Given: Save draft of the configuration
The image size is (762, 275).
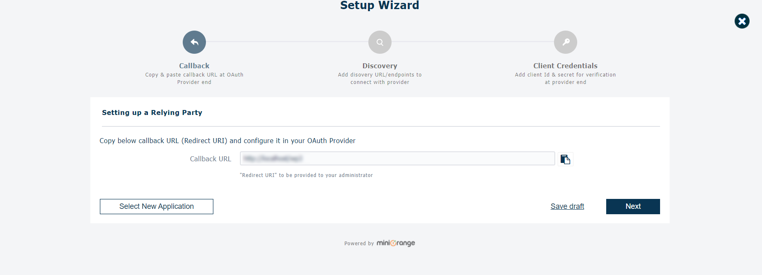Looking at the screenshot, I should coord(567,206).
